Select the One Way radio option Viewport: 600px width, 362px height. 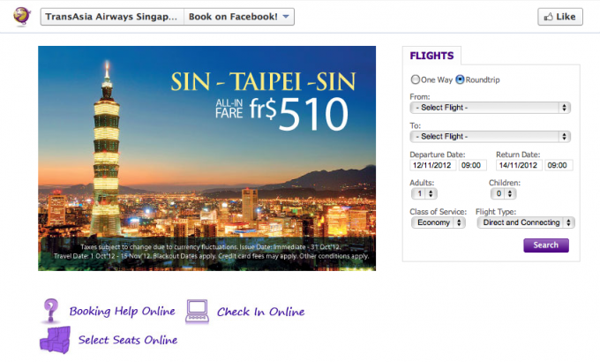(x=416, y=79)
